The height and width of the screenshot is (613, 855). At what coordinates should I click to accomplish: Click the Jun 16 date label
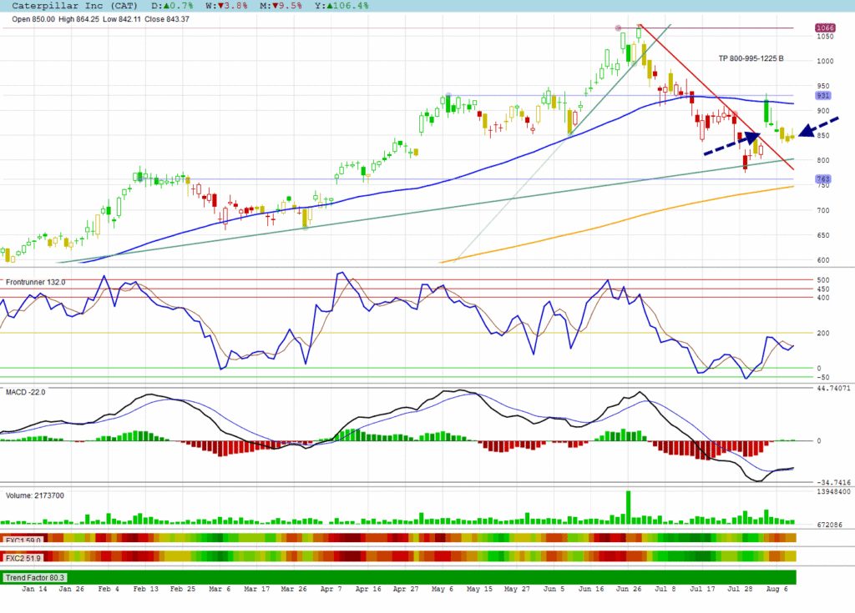(x=591, y=589)
